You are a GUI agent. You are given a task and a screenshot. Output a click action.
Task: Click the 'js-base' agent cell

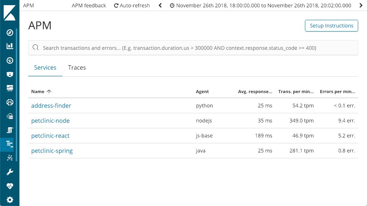(204, 136)
